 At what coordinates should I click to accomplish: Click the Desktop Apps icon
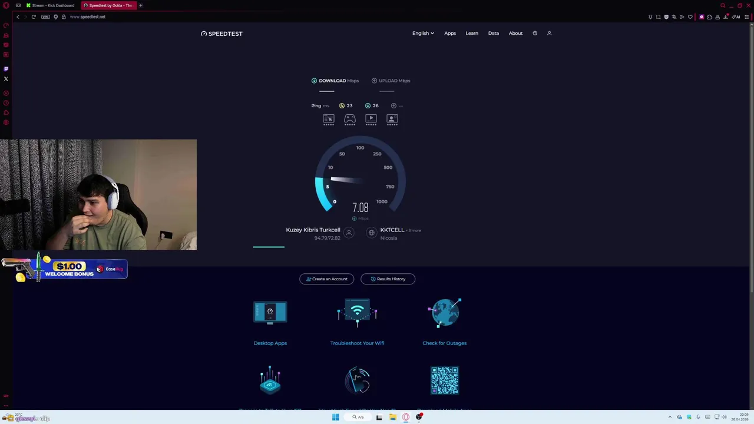point(270,313)
